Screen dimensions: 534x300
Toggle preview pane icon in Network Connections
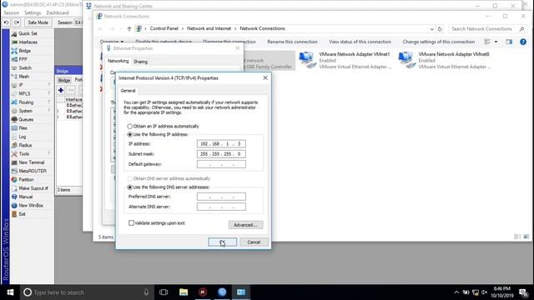point(509,42)
